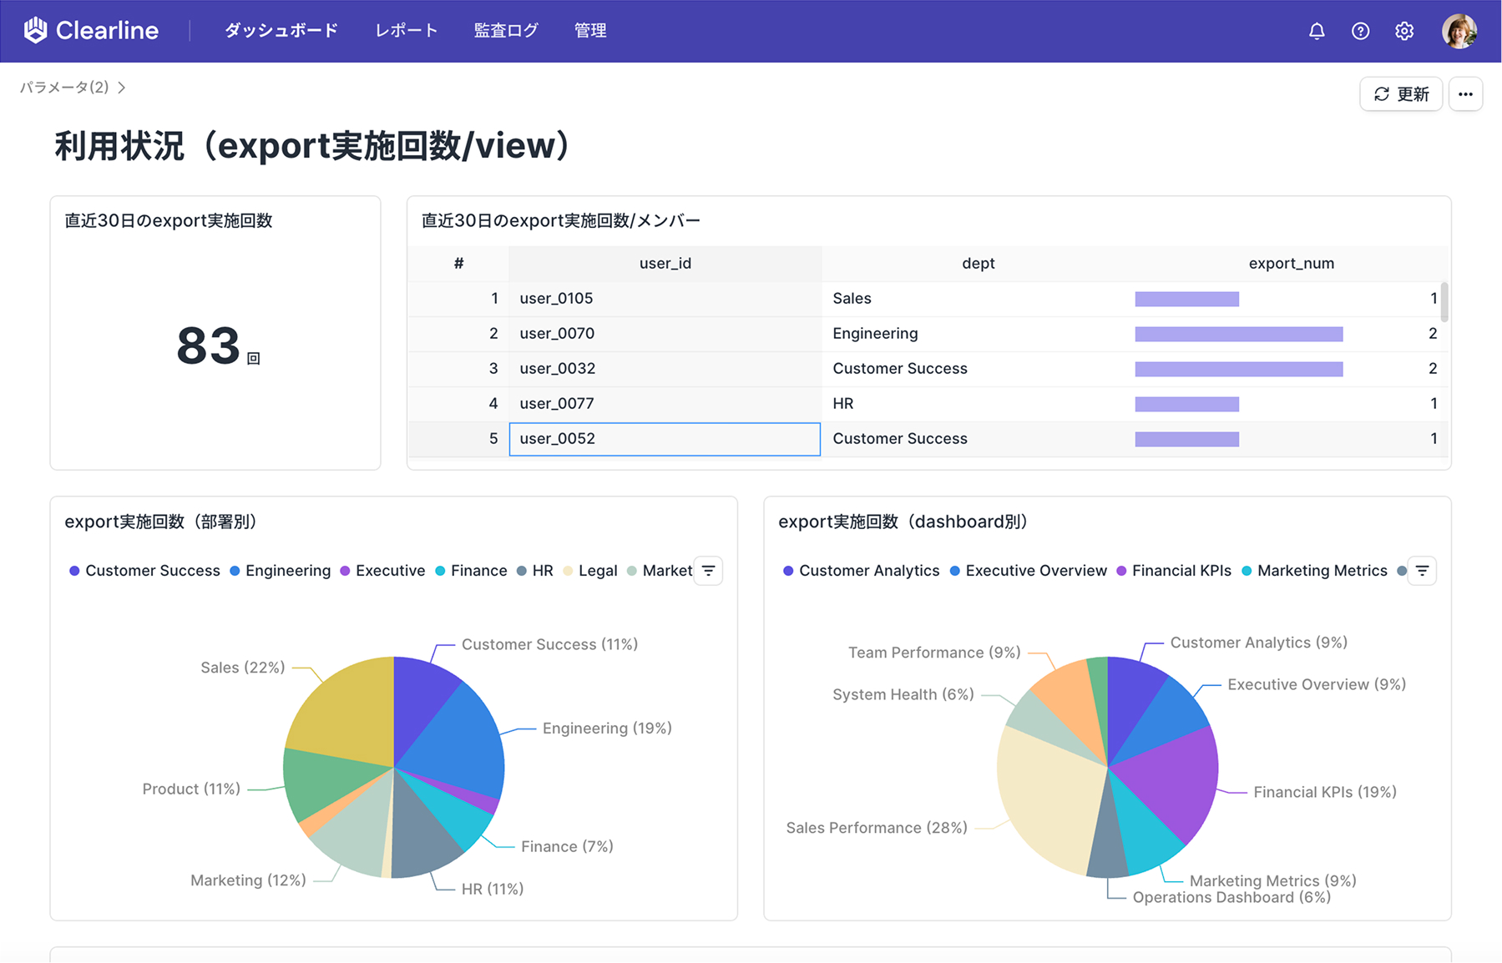The width and height of the screenshot is (1502, 963).
Task: Toggle Customer Success in the department legend
Action: [x=145, y=571]
